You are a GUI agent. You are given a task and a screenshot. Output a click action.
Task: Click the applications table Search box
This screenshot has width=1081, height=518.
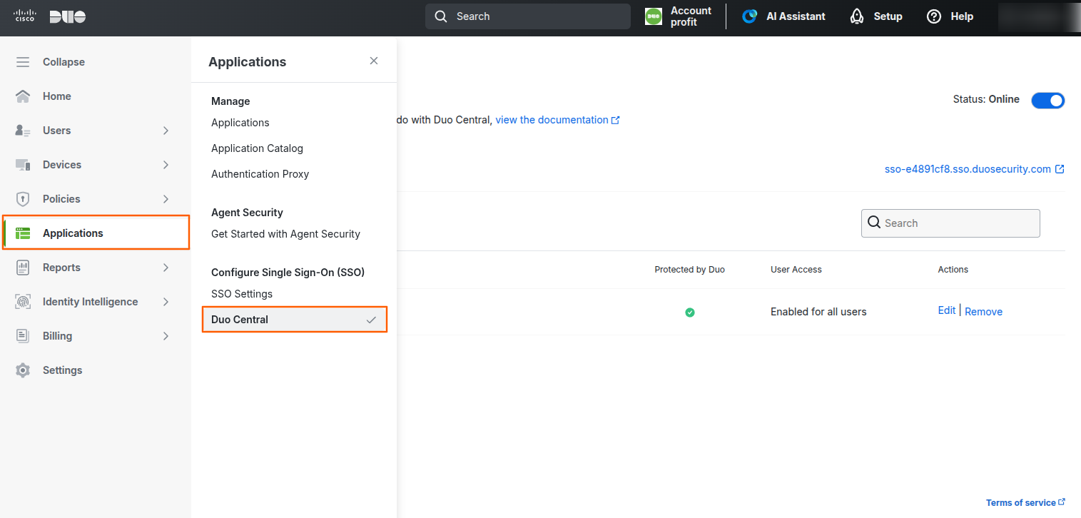point(950,223)
